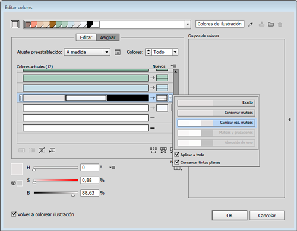Screen dimensions: 297x231
Task: Randomly change color order icon
Action: pyautogui.click(x=153, y=150)
